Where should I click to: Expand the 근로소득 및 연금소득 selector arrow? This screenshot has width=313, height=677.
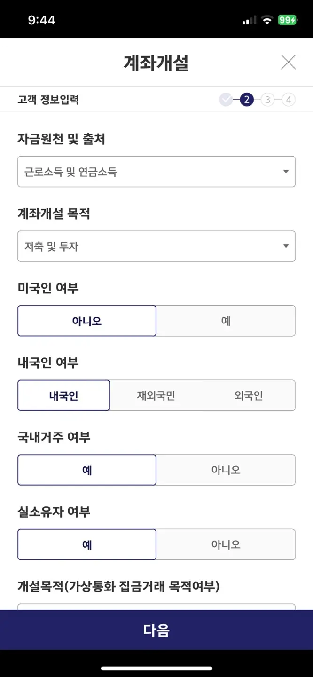[x=286, y=171]
